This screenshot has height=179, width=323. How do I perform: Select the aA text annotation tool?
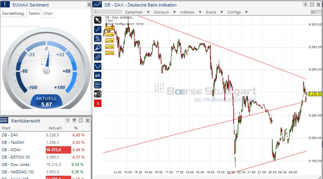[98, 75]
